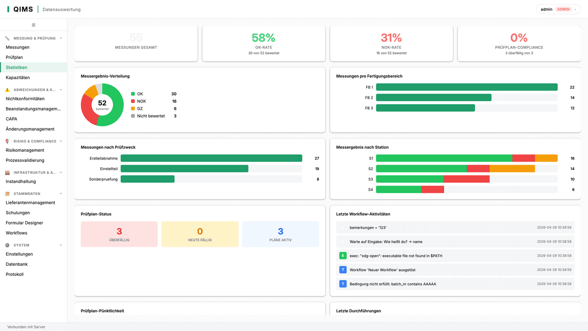
Task: Collapse the Stammdaten section chevron
Action: coord(61,194)
